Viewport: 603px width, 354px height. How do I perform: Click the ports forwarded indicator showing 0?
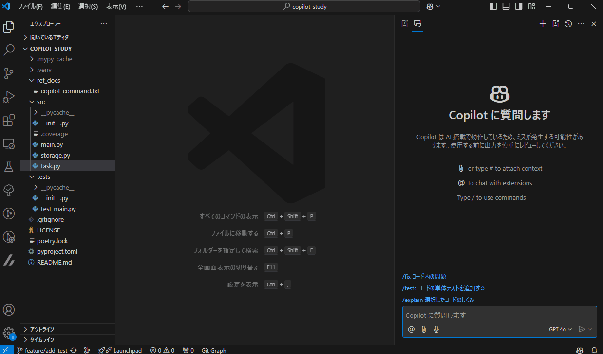pos(188,350)
